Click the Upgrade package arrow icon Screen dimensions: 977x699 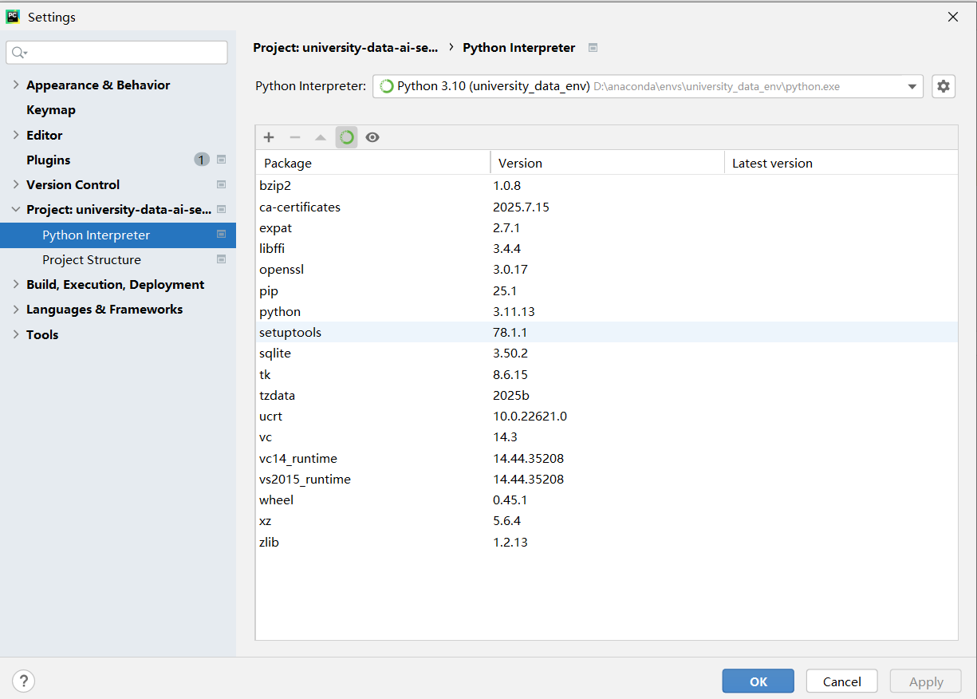tap(321, 137)
